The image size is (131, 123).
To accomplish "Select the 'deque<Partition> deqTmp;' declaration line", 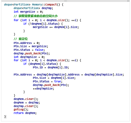I will click(33, 8).
